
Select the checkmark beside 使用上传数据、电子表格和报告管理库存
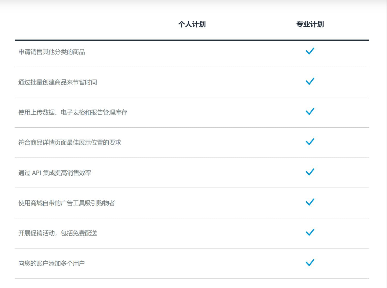tap(310, 111)
